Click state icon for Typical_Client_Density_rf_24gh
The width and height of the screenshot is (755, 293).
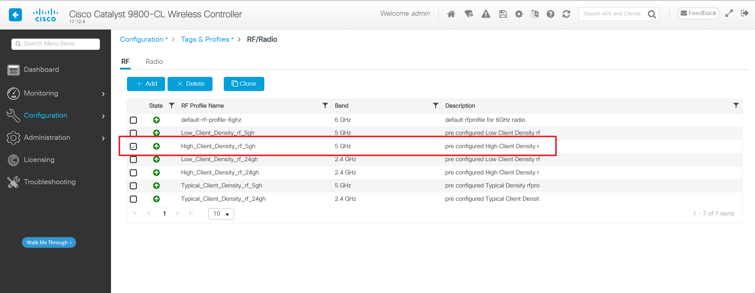coord(156,199)
